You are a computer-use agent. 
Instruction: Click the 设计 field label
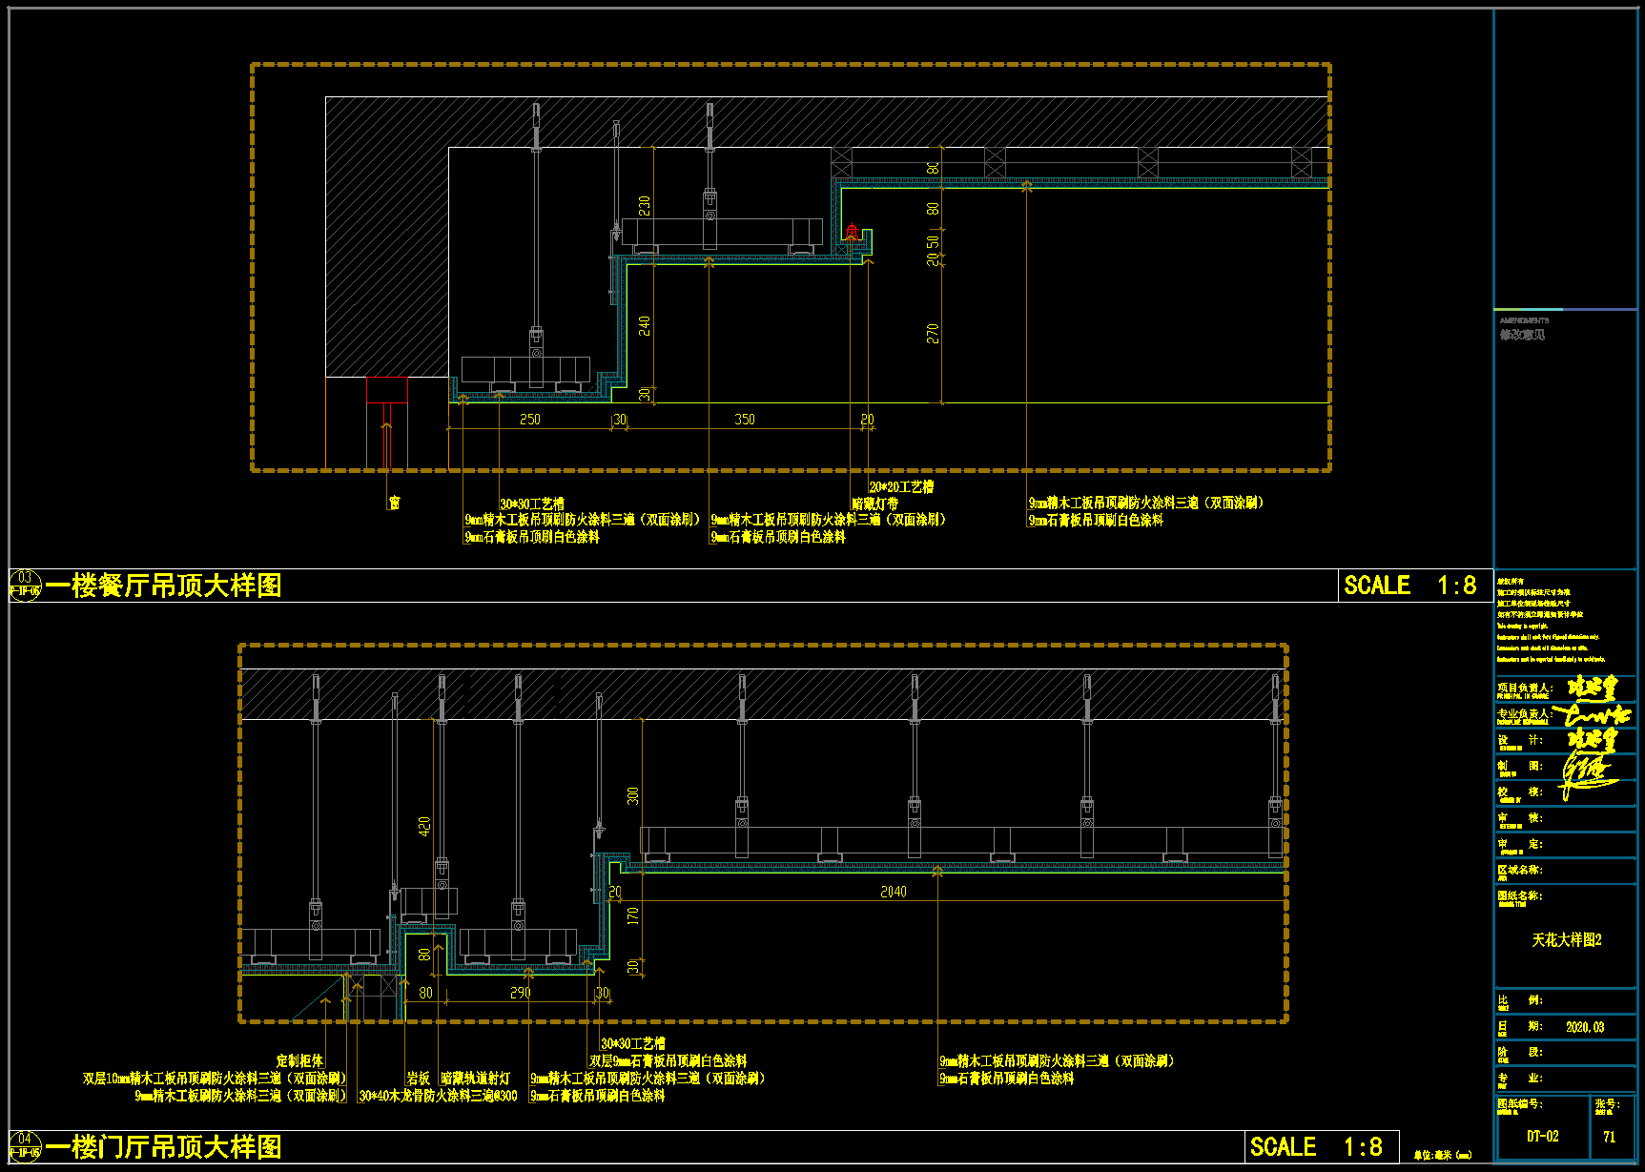[x=1520, y=739]
